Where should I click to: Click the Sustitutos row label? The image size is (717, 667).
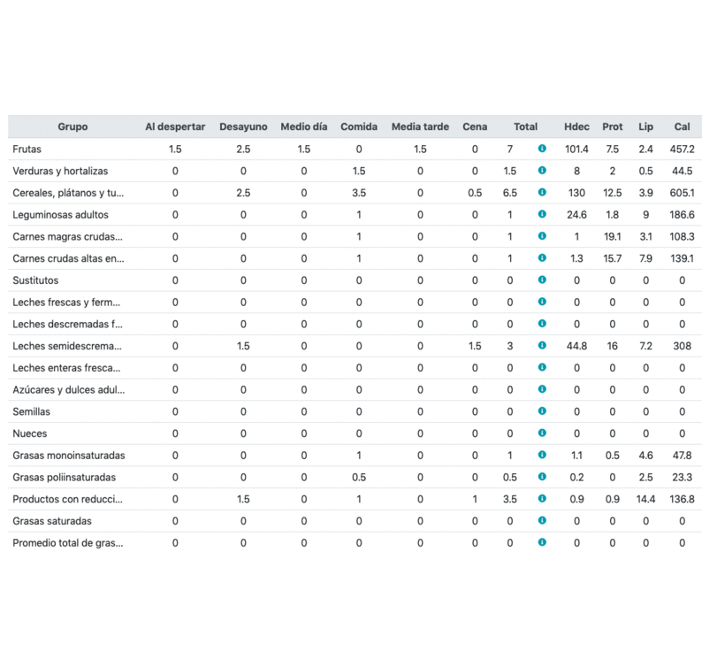(35, 280)
